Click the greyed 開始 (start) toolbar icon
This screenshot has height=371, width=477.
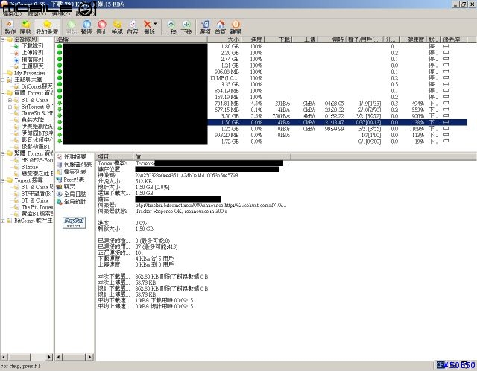[x=71, y=27]
